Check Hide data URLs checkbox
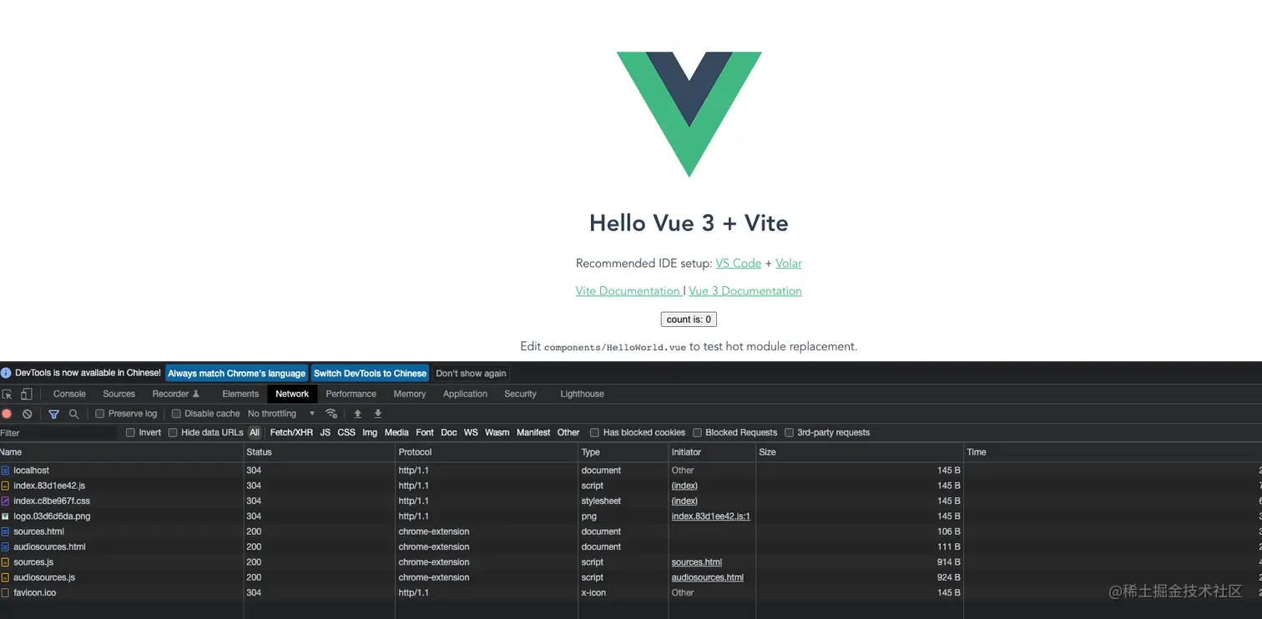 [173, 433]
